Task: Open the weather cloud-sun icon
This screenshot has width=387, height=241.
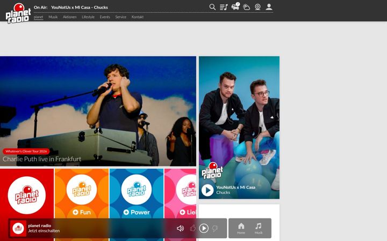Action: tap(246, 7)
